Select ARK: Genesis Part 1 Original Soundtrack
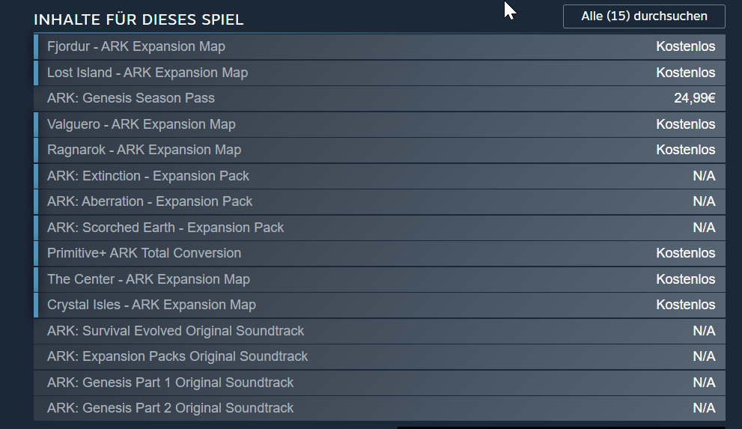Screen dimensions: 742x429 pos(380,383)
